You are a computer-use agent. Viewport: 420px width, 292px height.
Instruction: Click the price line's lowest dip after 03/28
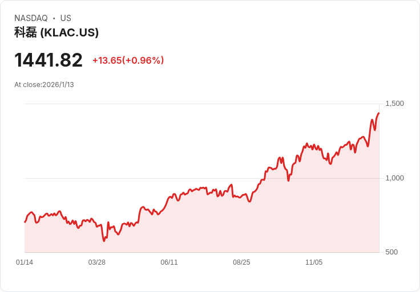click(x=104, y=241)
